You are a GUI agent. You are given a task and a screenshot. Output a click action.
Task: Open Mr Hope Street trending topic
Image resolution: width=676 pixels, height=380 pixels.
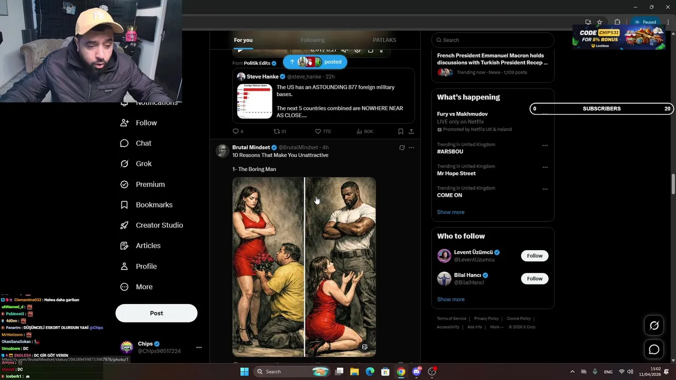coord(456,174)
